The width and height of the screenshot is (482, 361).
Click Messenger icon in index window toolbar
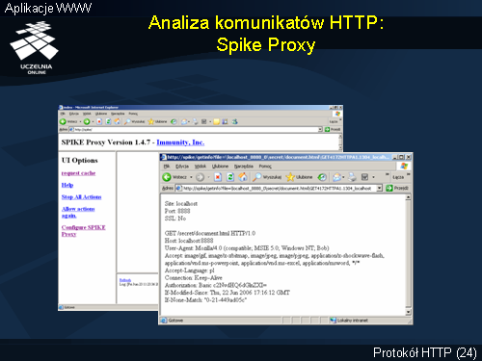pos(235,121)
